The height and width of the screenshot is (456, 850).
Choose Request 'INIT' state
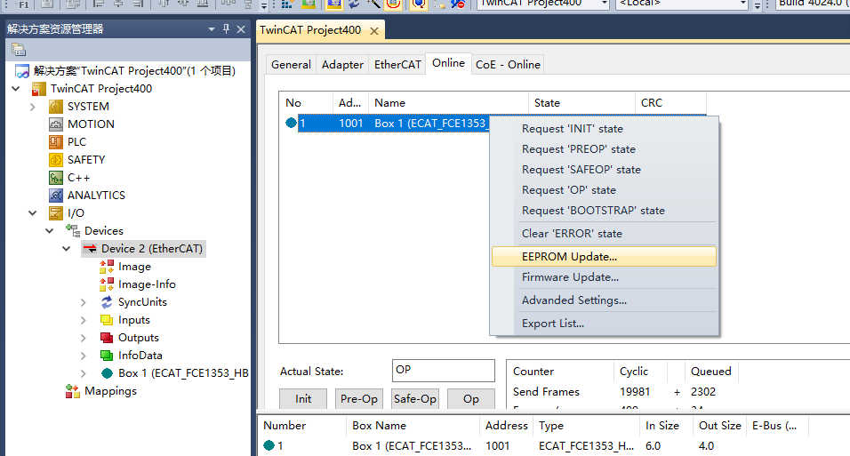604,129
